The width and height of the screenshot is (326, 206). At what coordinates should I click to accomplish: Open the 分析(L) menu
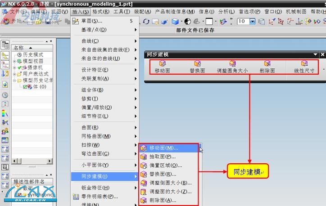(226, 12)
